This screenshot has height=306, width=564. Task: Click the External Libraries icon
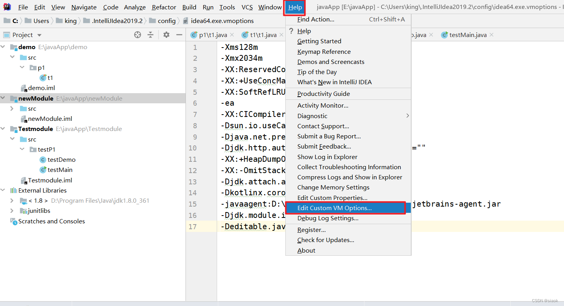(14, 190)
